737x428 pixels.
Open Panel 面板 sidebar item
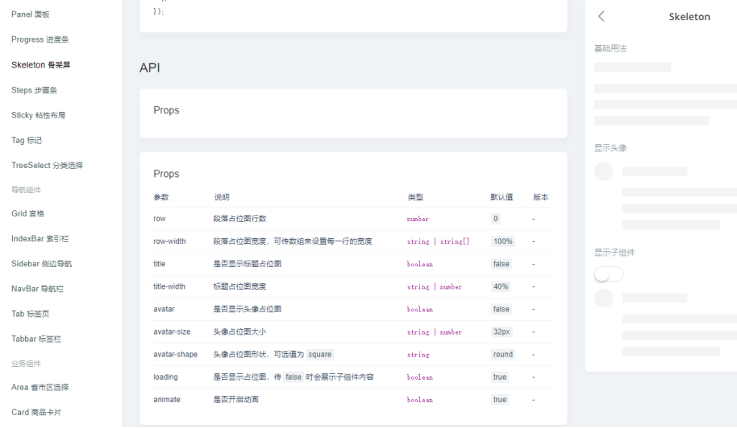(x=31, y=14)
